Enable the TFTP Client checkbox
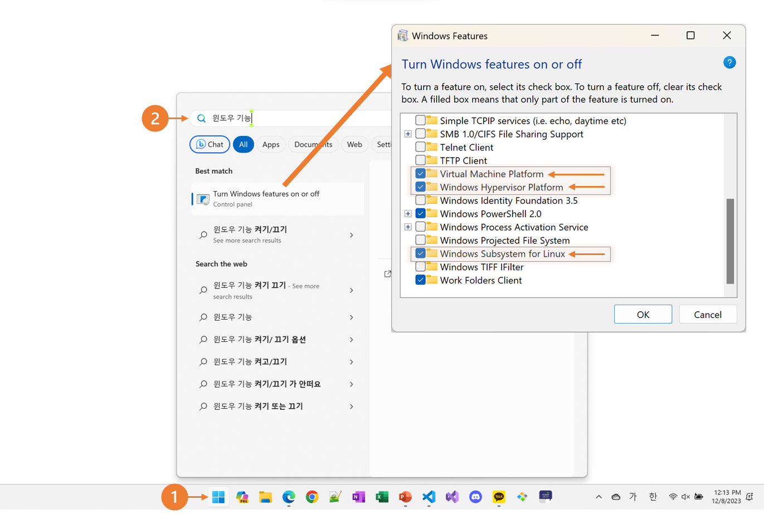 click(x=421, y=160)
